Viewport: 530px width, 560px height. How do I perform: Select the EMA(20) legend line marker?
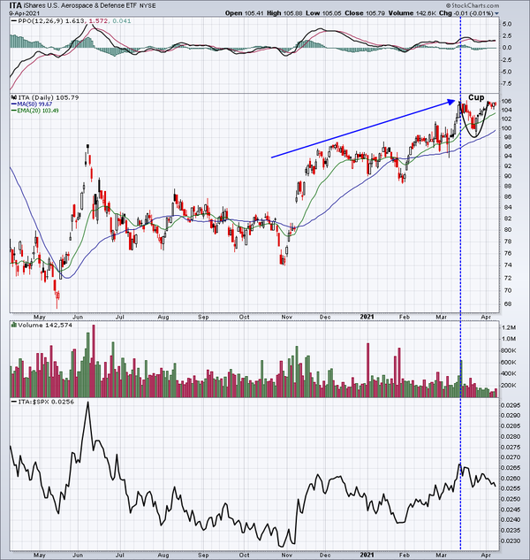[x=11, y=111]
